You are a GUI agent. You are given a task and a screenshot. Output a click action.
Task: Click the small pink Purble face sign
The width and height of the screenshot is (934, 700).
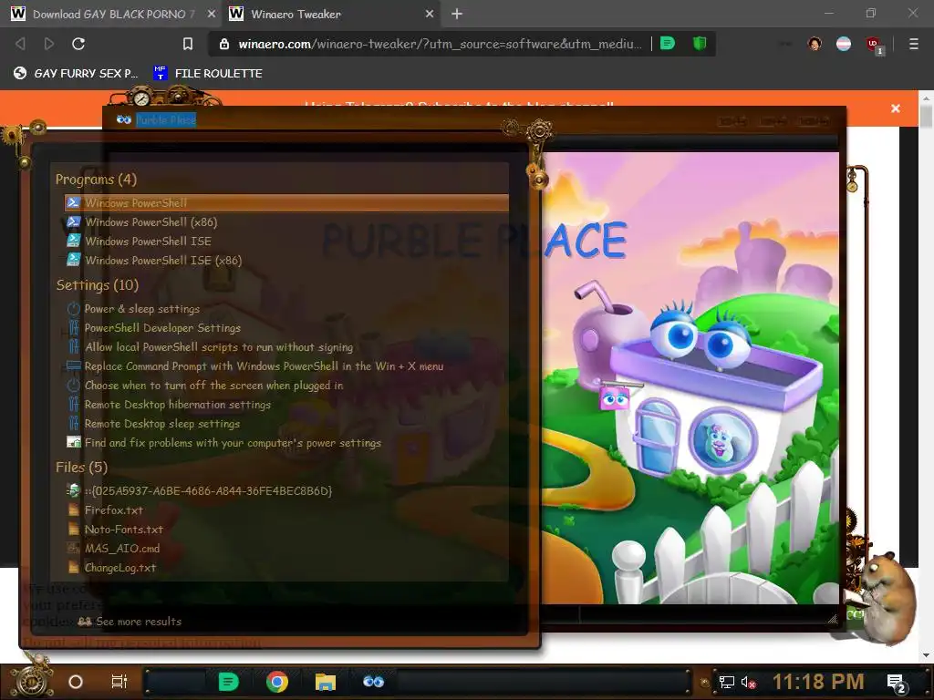point(614,397)
